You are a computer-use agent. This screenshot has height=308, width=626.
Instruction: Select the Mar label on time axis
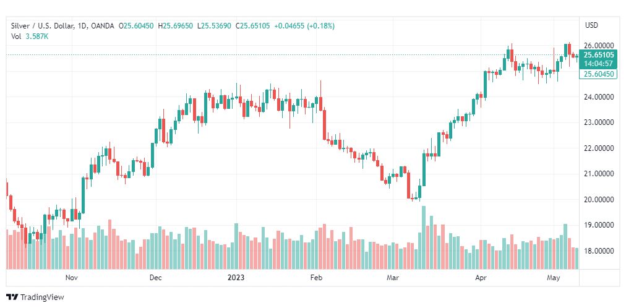click(x=392, y=277)
